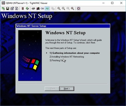Pause the VNC session with the Pause icon
The image size is (126, 106).
(x=23, y=9)
